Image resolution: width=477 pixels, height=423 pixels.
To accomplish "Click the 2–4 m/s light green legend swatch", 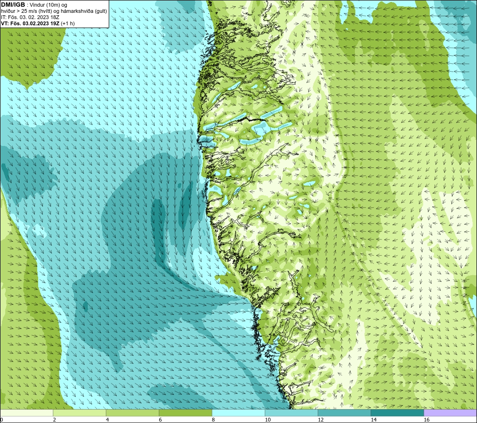I will [79, 413].
